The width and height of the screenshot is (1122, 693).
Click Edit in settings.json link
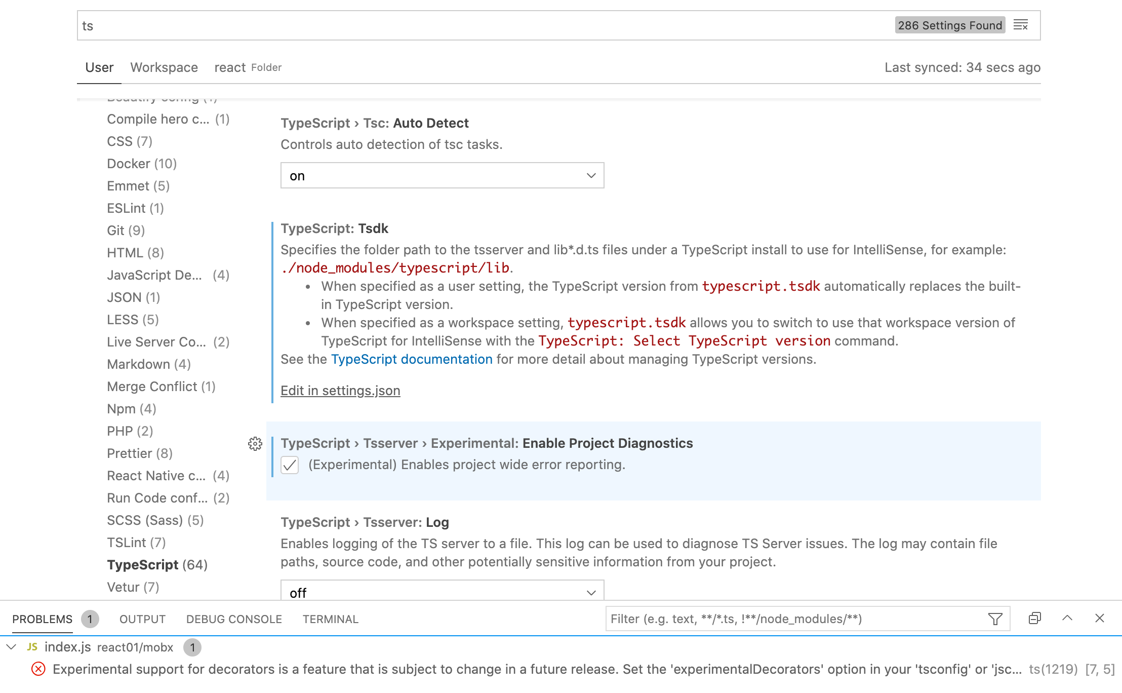point(340,391)
